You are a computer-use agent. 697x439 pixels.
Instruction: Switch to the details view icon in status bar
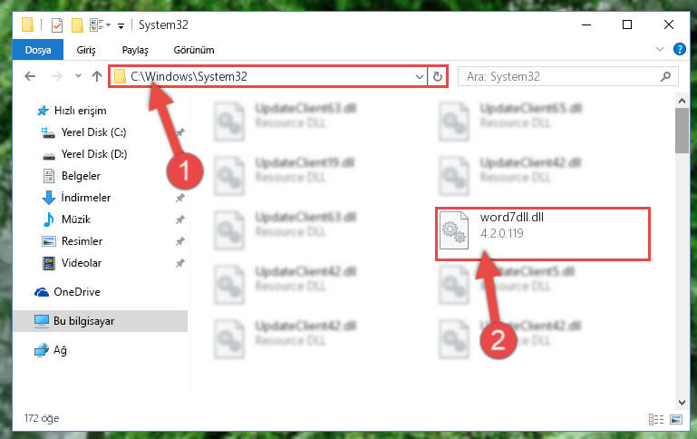click(x=655, y=419)
